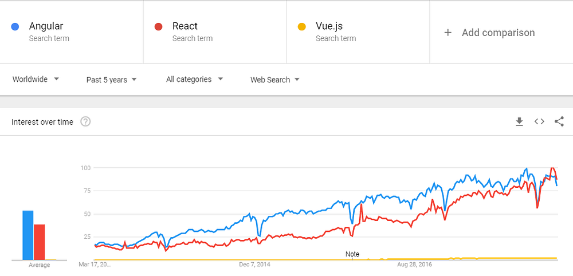Viewport: 573px width, 276px height.
Task: Click the Interest over time heading
Action: pyautogui.click(x=42, y=122)
